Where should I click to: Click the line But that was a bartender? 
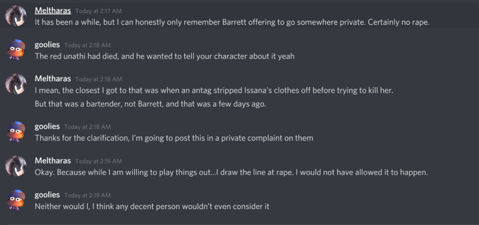tap(150, 104)
